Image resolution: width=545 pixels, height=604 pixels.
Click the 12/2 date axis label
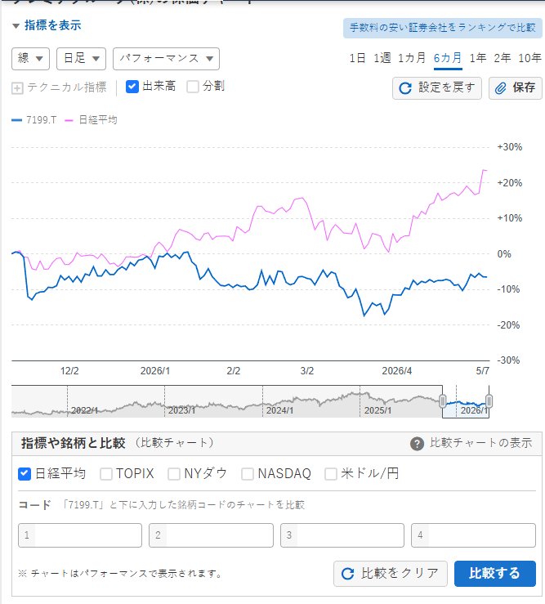pyautogui.click(x=69, y=371)
